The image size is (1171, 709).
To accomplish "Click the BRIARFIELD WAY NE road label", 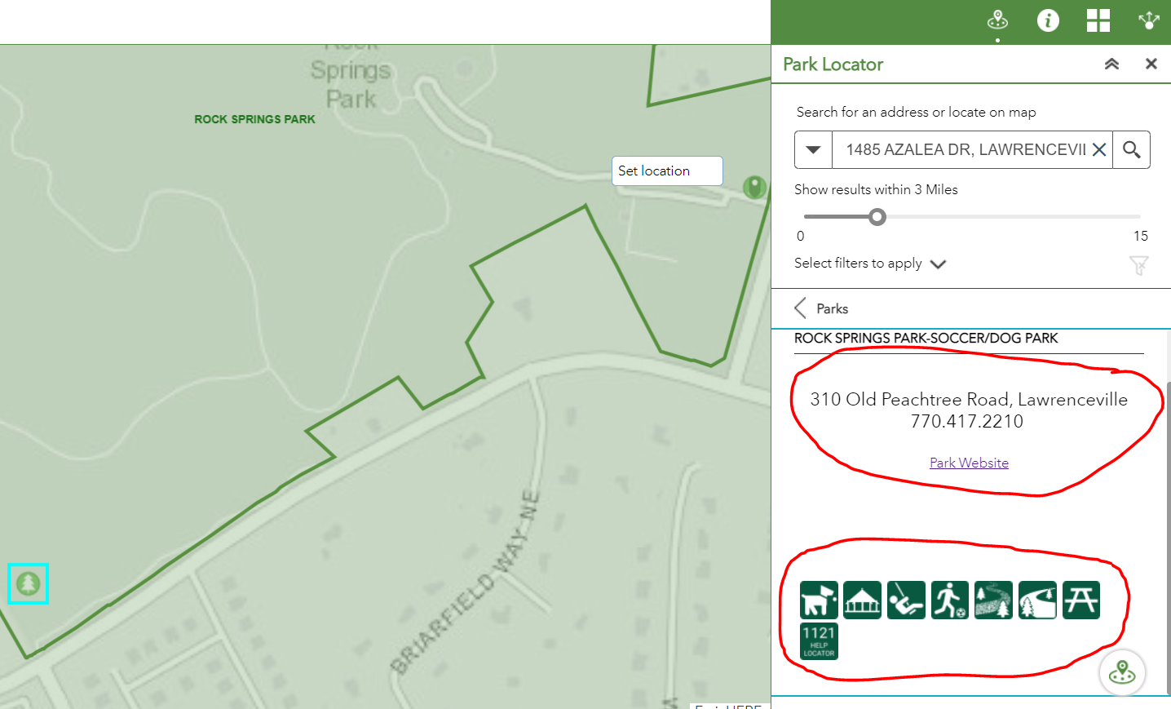I will pyautogui.click(x=466, y=583).
